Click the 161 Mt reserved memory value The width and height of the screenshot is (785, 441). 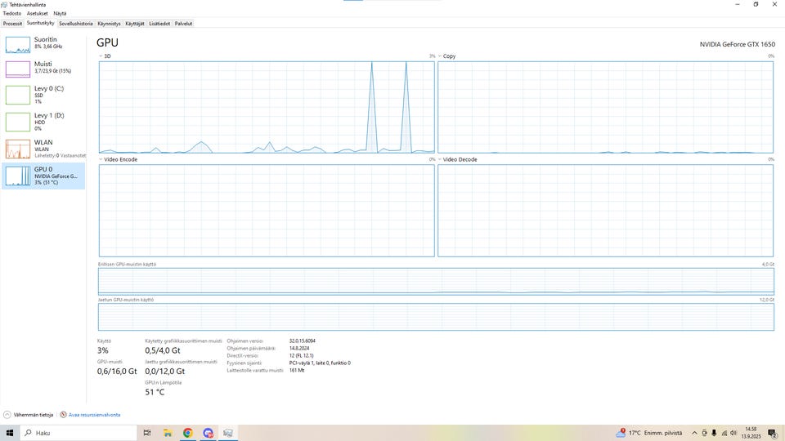coord(296,371)
